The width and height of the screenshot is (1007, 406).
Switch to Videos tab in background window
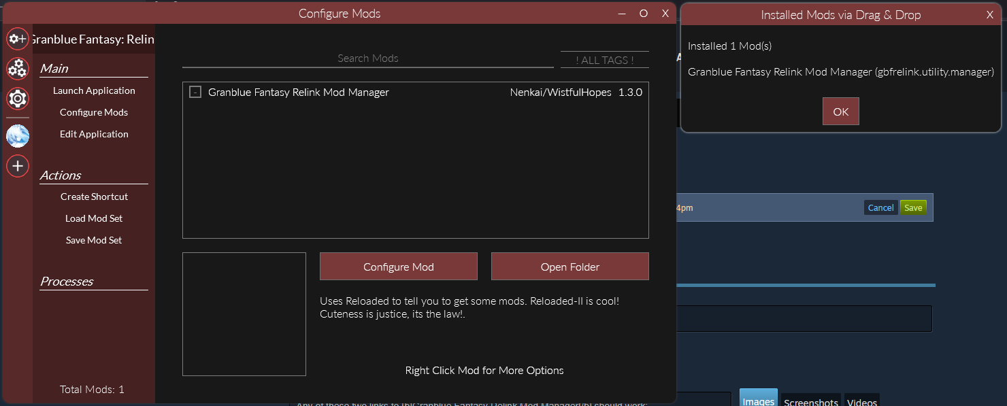862,401
